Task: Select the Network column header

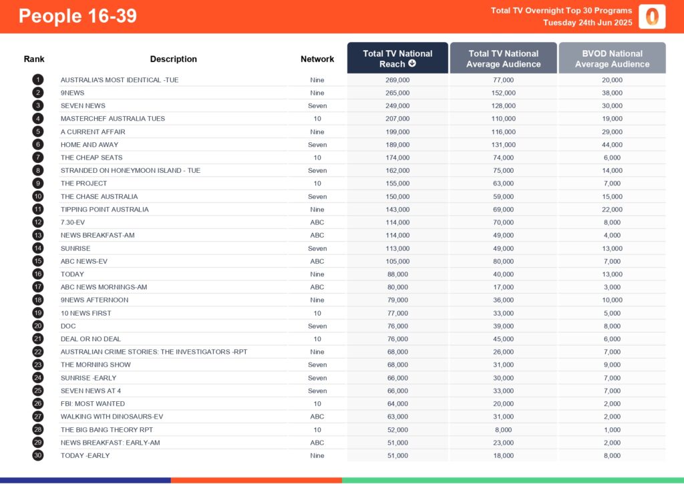Action: (x=317, y=59)
